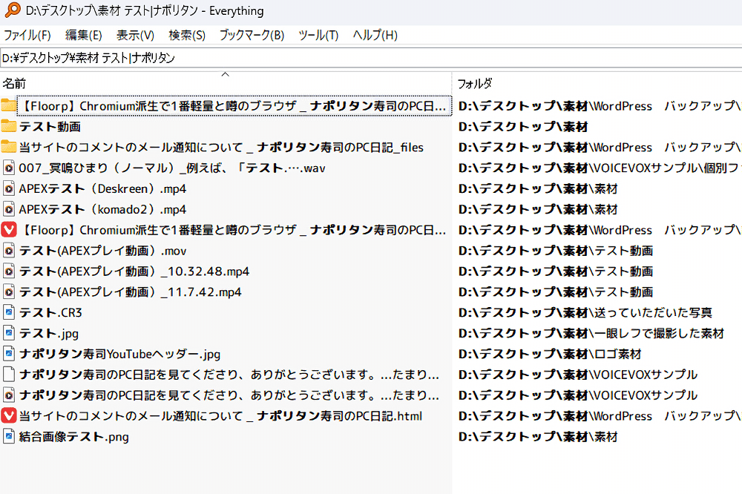Click video icon of テスト(APEXプレイ動画）.mov

pos(8,250)
